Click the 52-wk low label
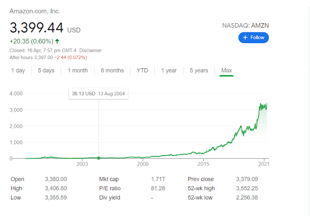The image size is (310, 216). point(200,198)
